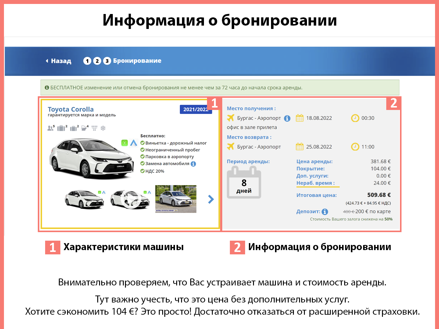The height and width of the screenshot is (329, 439).
Task: Click the return location airplane icon
Action: click(x=231, y=147)
